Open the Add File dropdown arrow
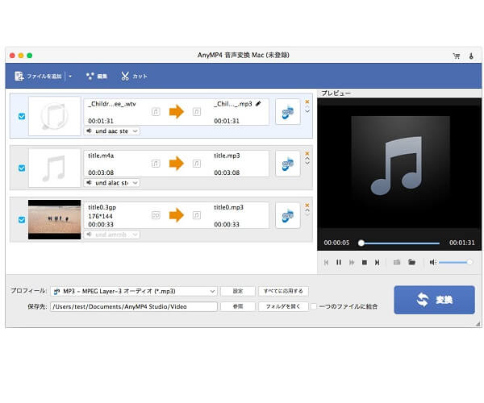484x403 pixels. (70, 76)
